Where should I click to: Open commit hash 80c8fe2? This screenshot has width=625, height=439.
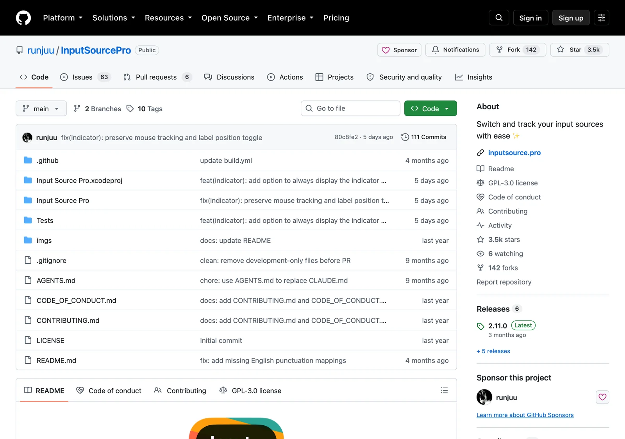tap(346, 137)
